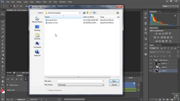This screenshot has height=101, width=180.
Task: Open the layer Kind filter dropdown
Action: (154, 48)
